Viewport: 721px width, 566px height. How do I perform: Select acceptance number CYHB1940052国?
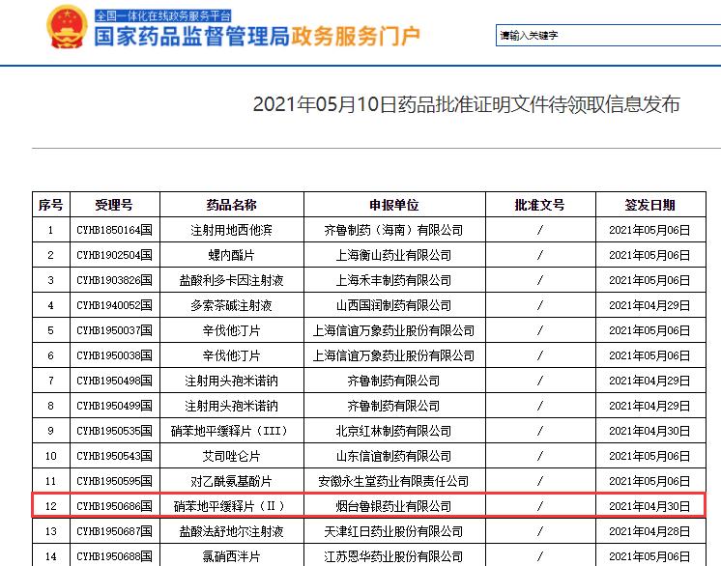[114, 305]
